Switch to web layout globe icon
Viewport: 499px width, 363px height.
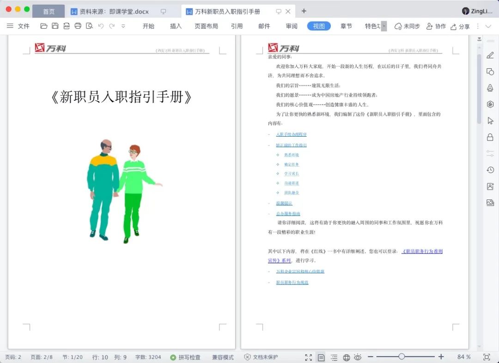click(x=346, y=357)
